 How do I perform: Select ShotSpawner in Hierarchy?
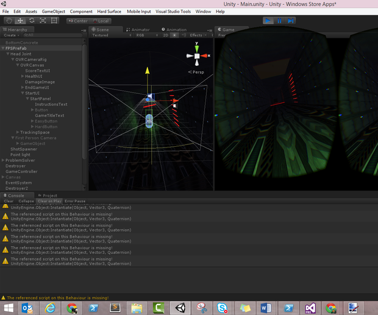tap(24, 149)
